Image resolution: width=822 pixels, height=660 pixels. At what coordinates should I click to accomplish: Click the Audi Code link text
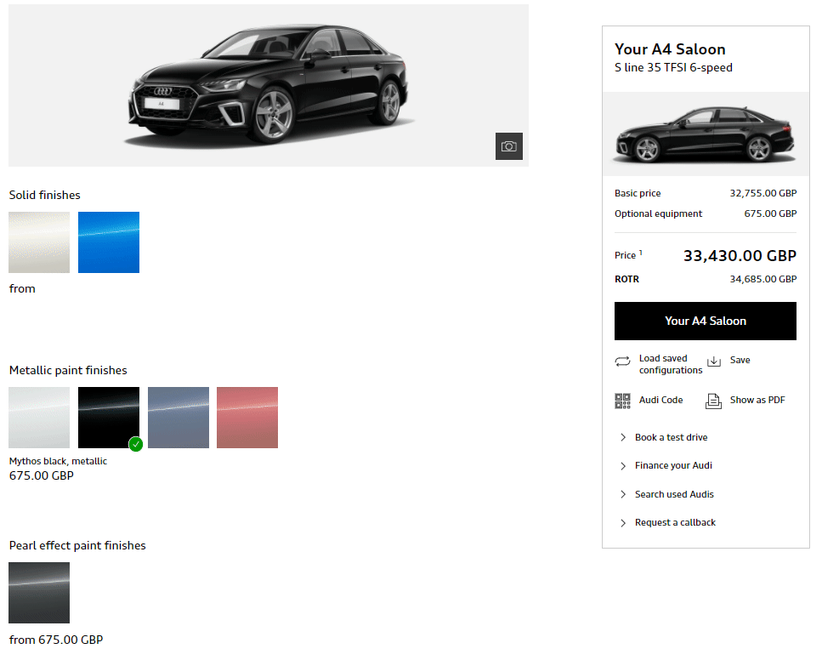tap(660, 401)
